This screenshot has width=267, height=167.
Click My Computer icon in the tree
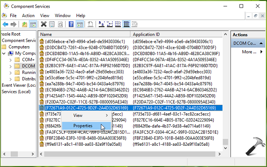pyautogui.click(x=11, y=53)
